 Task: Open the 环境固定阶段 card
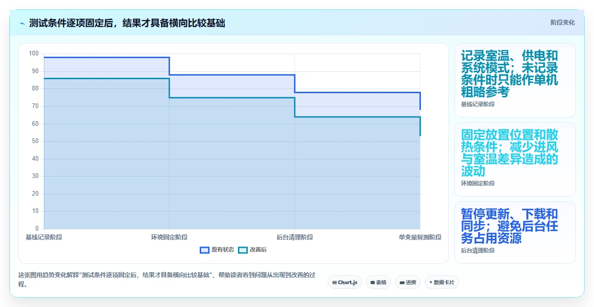pos(515,159)
